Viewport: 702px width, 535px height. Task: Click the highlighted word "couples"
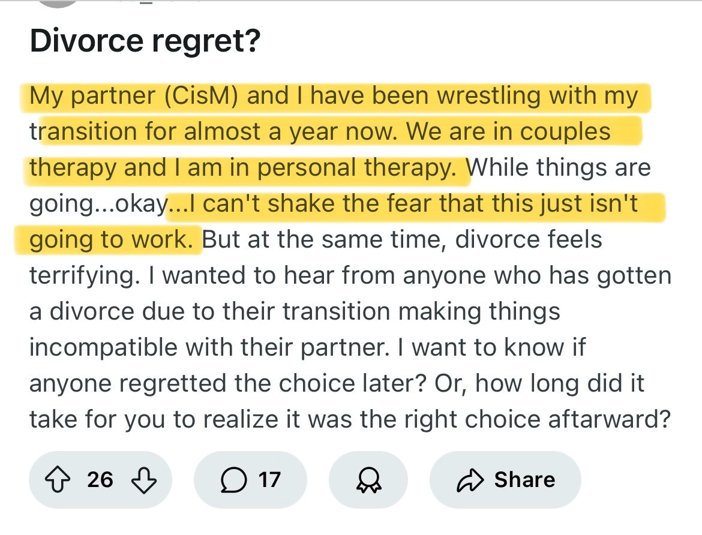565,132
